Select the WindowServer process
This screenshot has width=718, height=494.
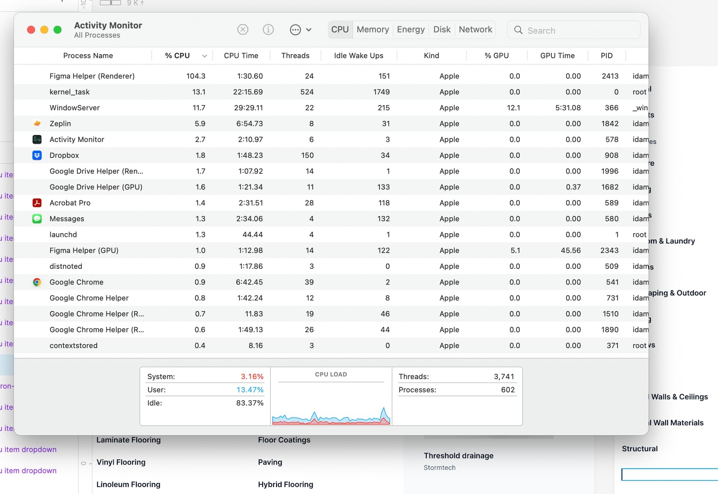coord(331,108)
